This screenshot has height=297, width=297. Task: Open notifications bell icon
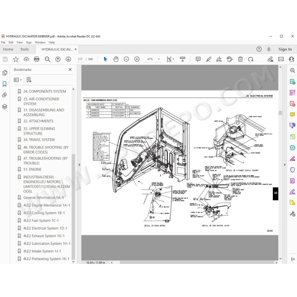(x=269, y=49)
